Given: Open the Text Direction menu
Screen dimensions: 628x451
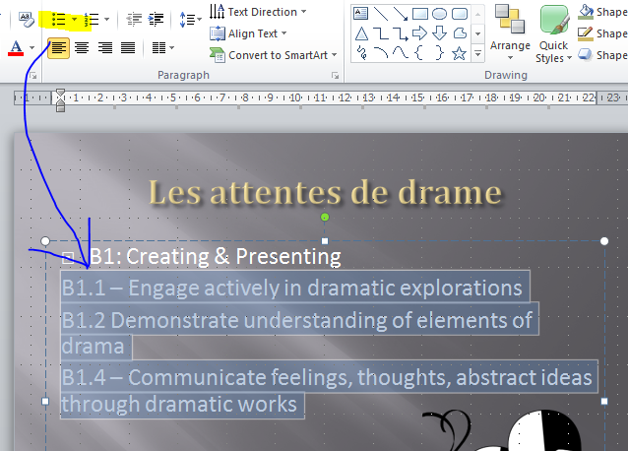Looking at the screenshot, I should pos(258,12).
